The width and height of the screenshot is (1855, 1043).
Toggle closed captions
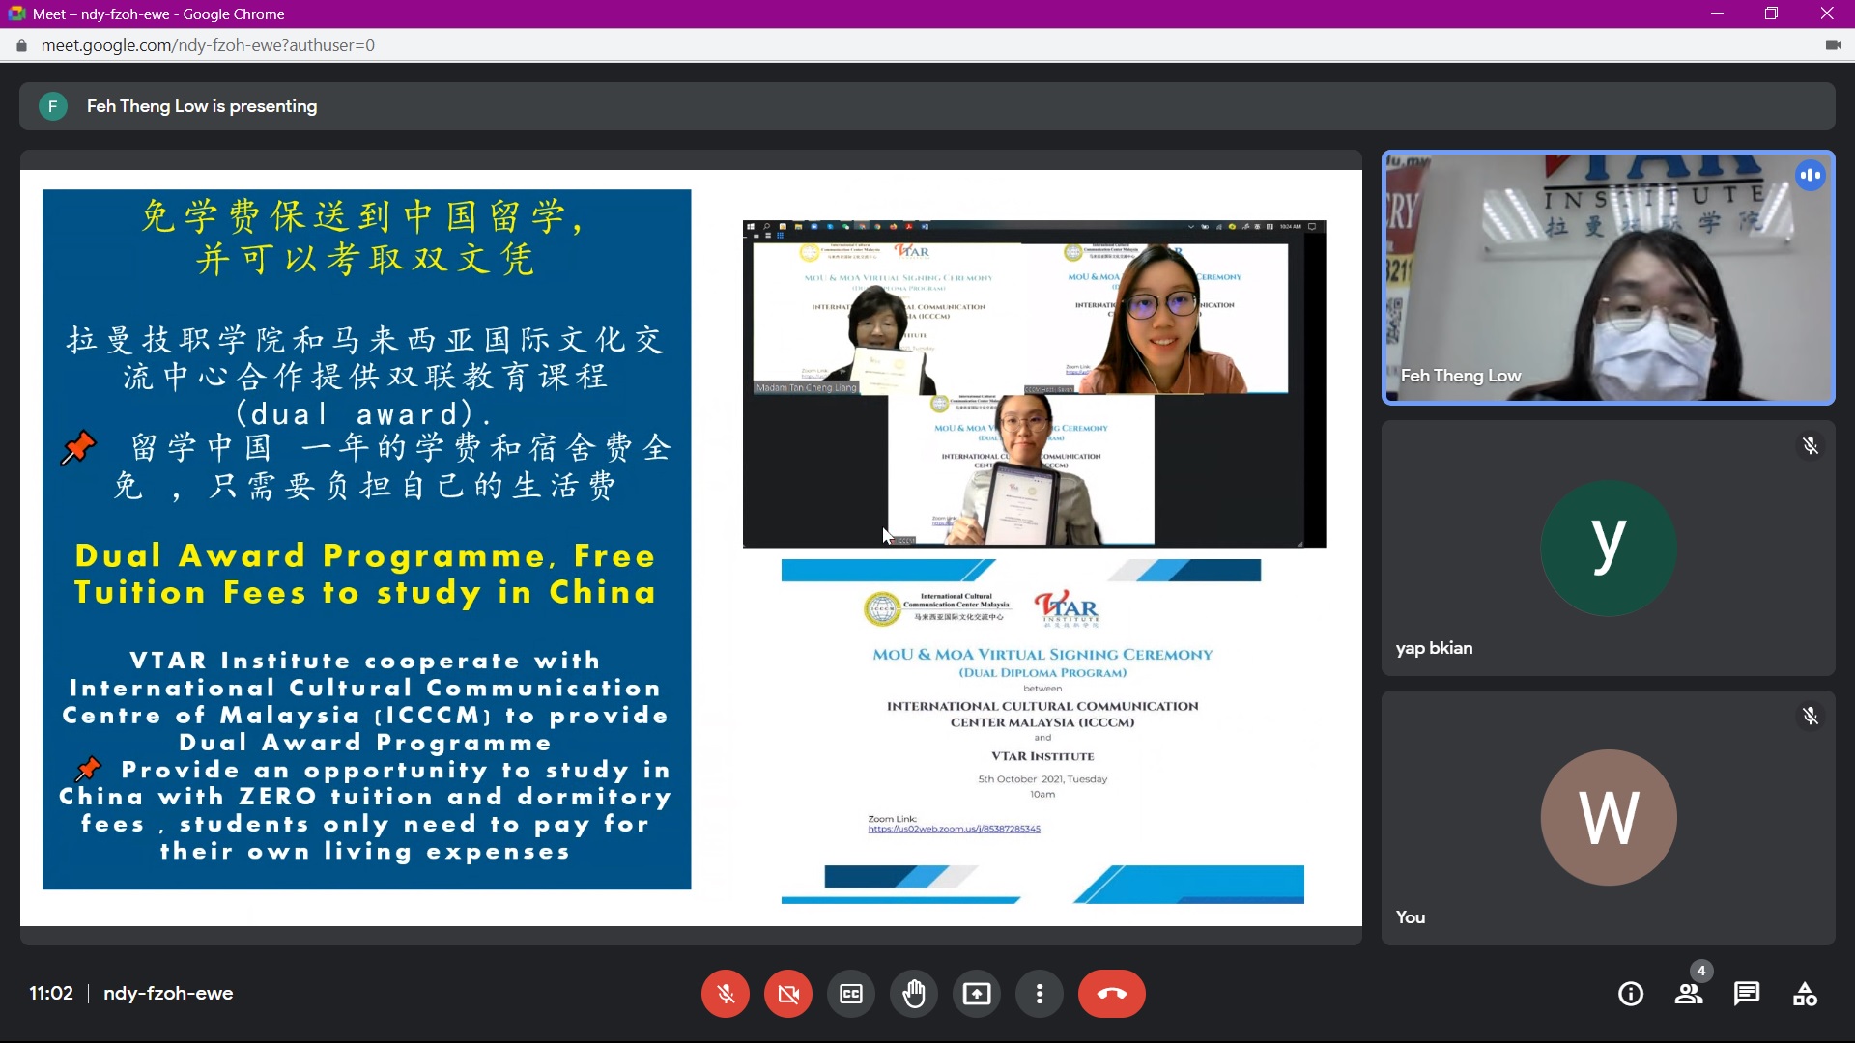(x=851, y=994)
